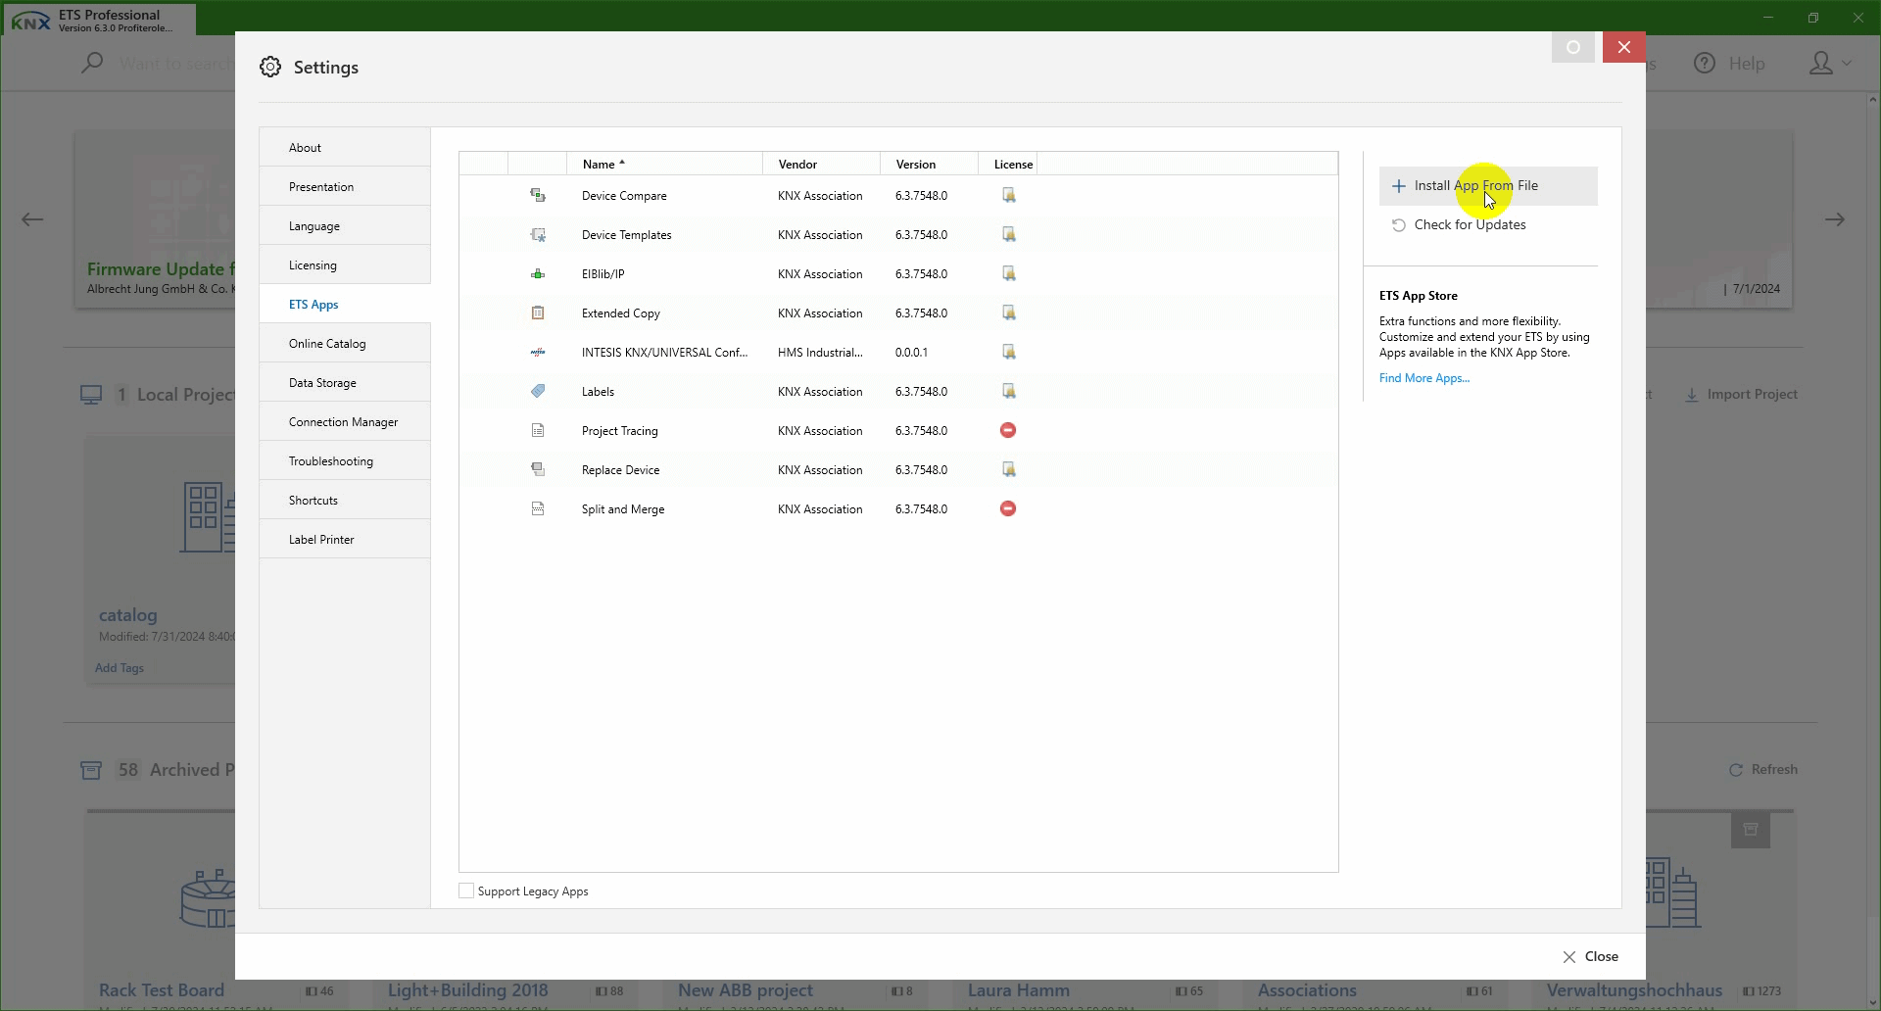
Task: Select the Device Templates row
Action: (x=626, y=235)
